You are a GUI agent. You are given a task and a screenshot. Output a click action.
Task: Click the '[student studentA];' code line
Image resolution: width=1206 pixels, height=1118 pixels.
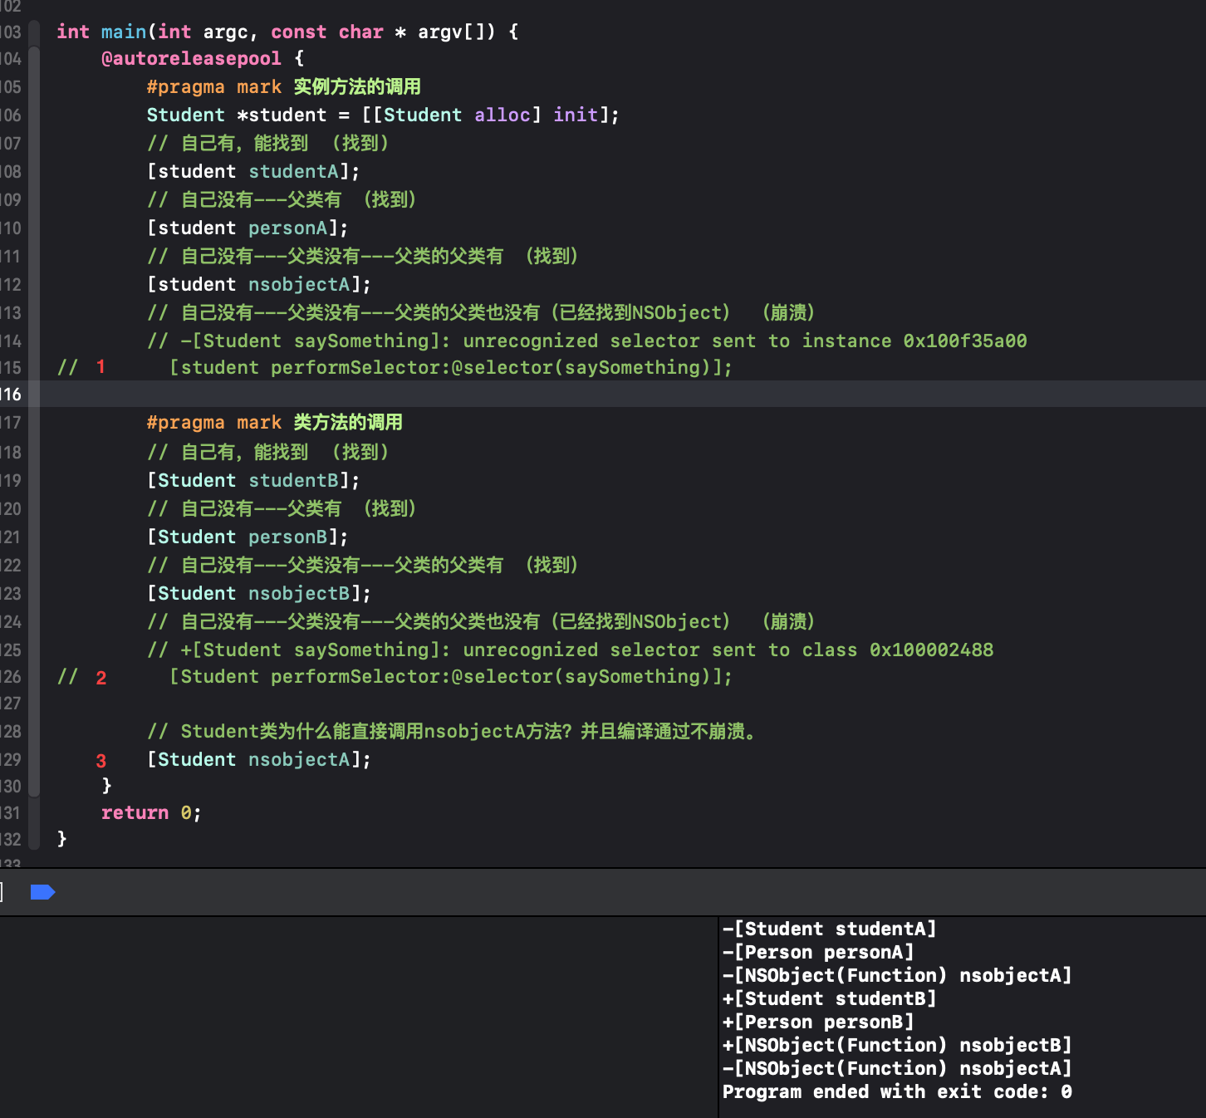pyautogui.click(x=253, y=171)
